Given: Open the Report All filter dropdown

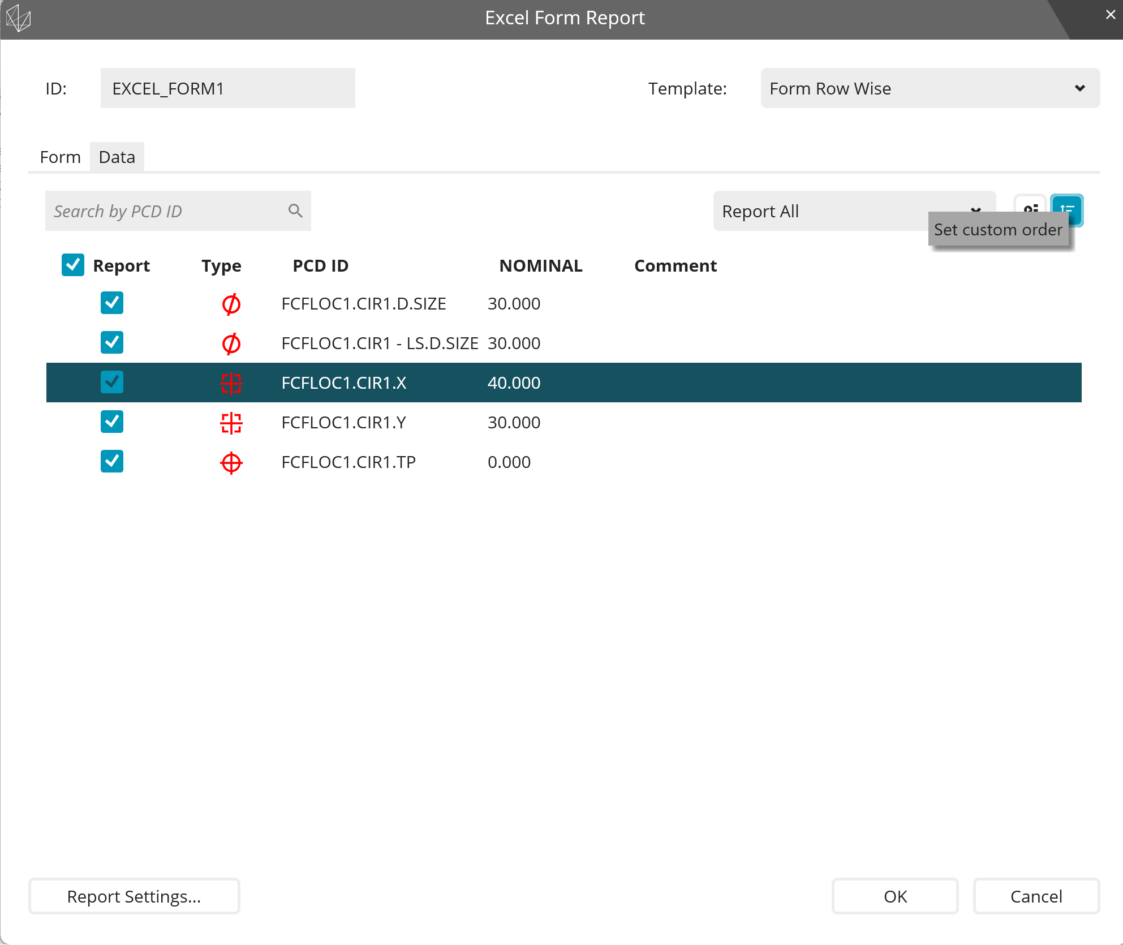Looking at the screenshot, I should 854,211.
